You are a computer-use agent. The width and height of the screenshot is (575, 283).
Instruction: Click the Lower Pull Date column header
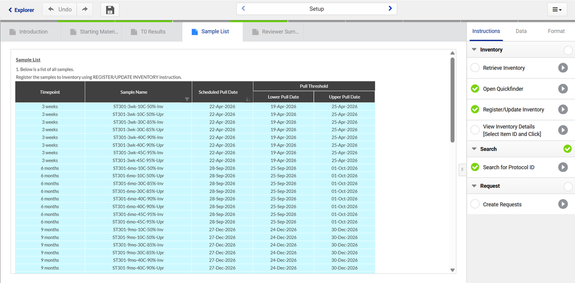(x=283, y=97)
